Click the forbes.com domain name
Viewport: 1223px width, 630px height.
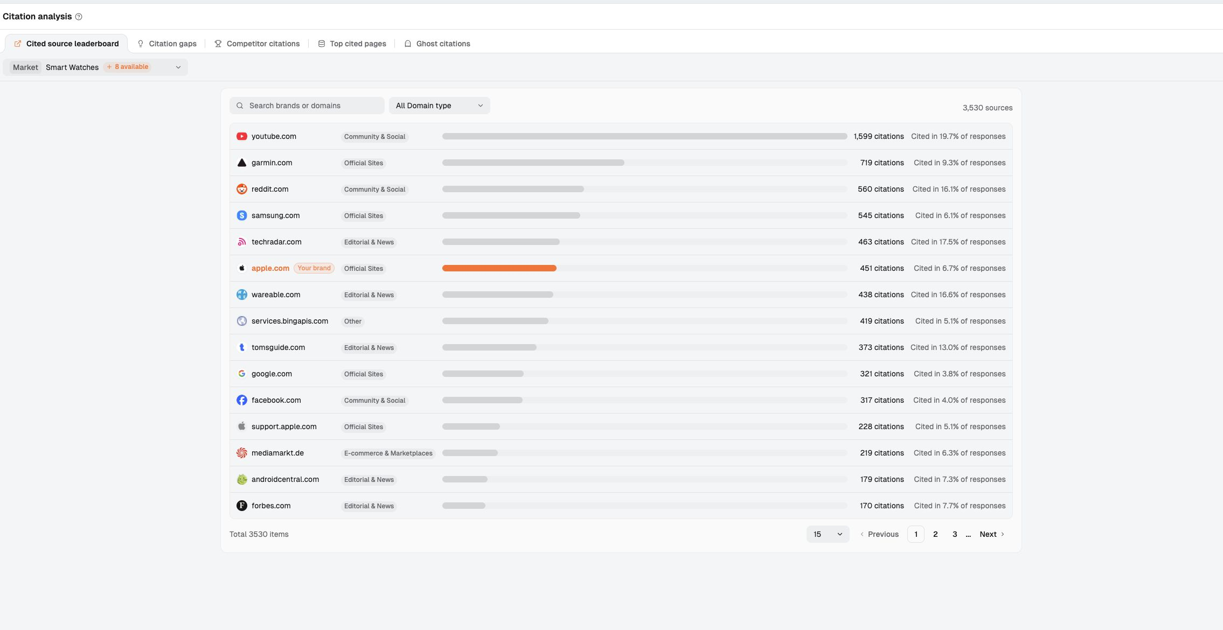(x=271, y=506)
